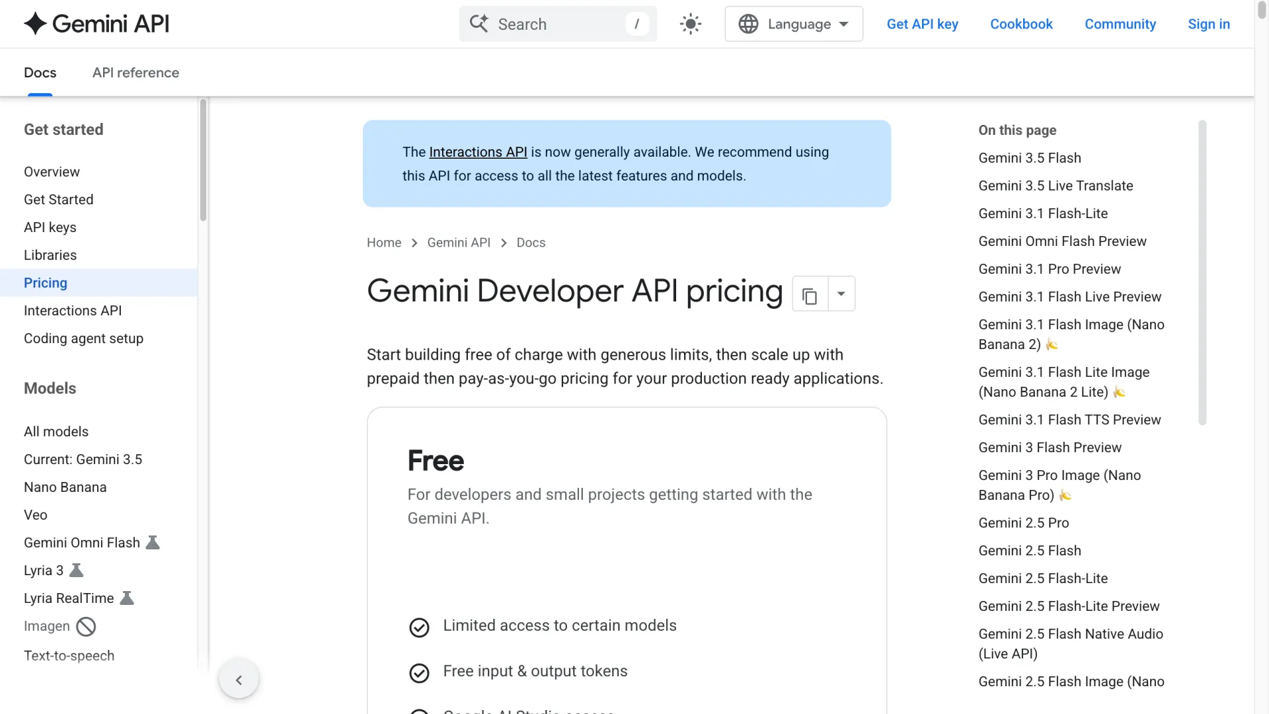The height and width of the screenshot is (714, 1269).
Task: Toggle the light/dark theme sun icon
Action: [x=691, y=24]
